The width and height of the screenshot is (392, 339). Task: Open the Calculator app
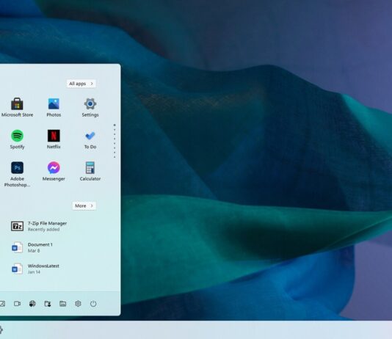pyautogui.click(x=90, y=172)
